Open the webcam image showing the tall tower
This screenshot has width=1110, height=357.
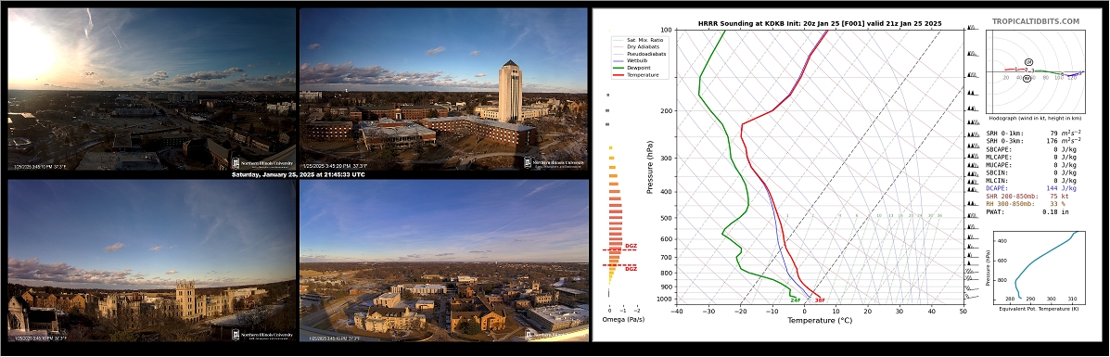tap(444, 89)
